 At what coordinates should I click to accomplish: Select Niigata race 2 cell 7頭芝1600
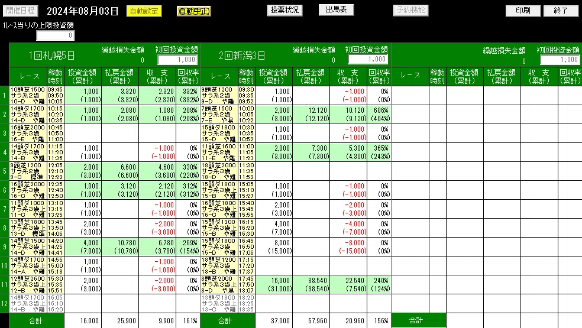219,114
